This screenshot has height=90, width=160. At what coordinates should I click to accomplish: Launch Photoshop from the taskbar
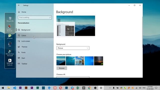(66, 88)
